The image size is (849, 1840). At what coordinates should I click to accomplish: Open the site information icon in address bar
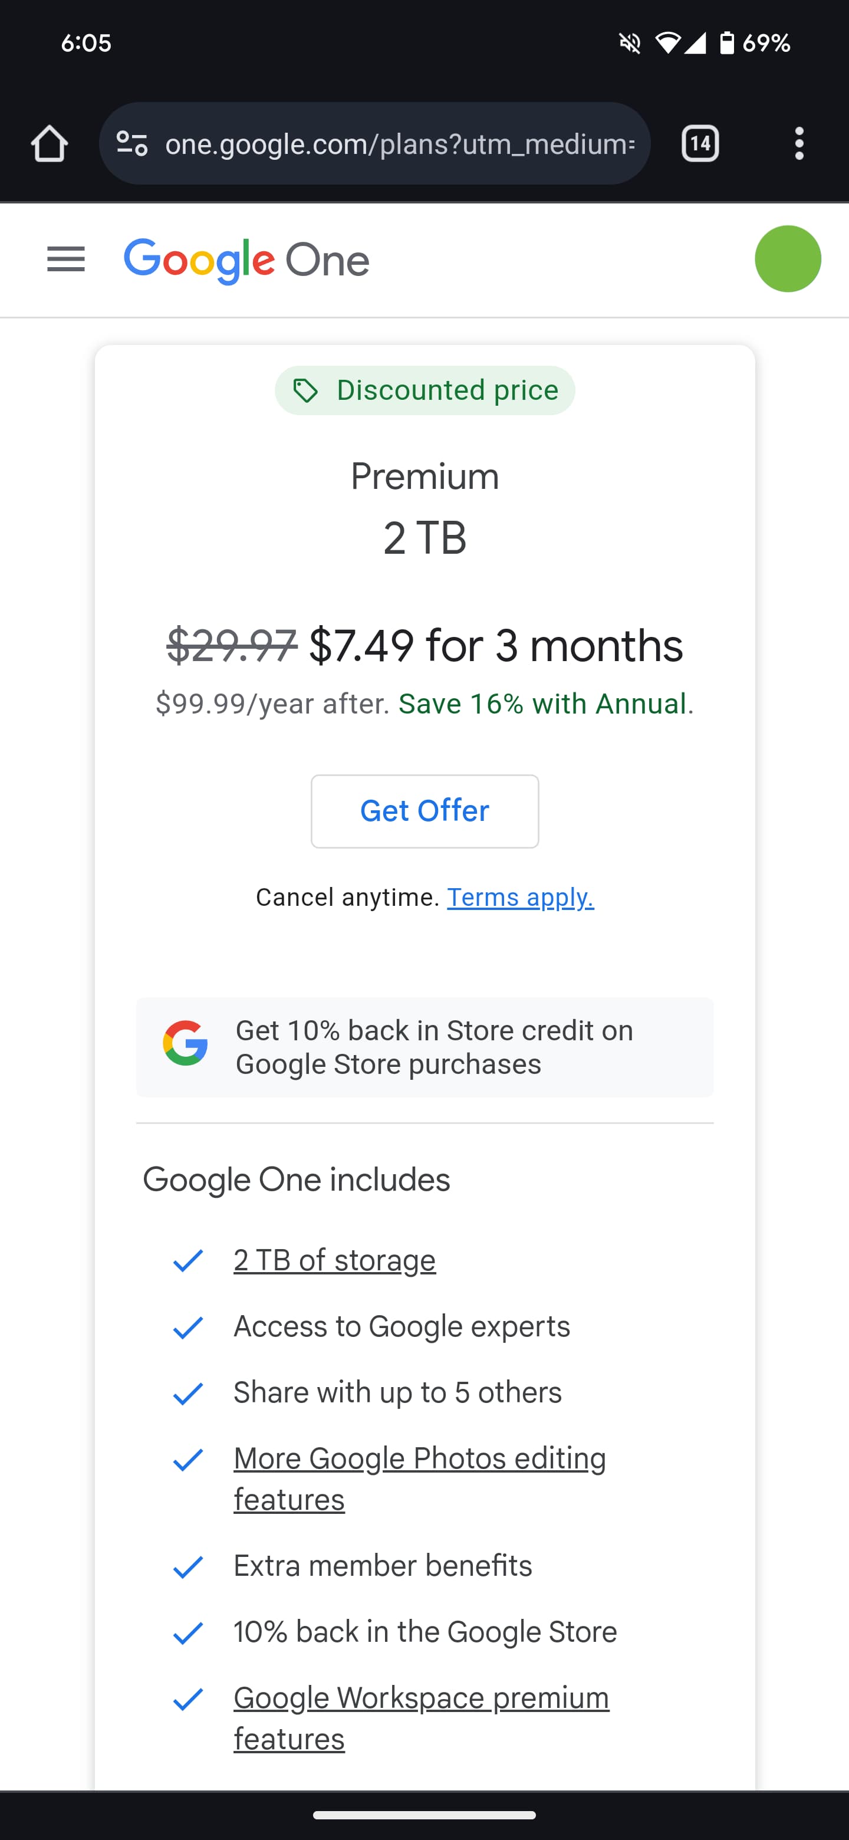pyautogui.click(x=132, y=143)
